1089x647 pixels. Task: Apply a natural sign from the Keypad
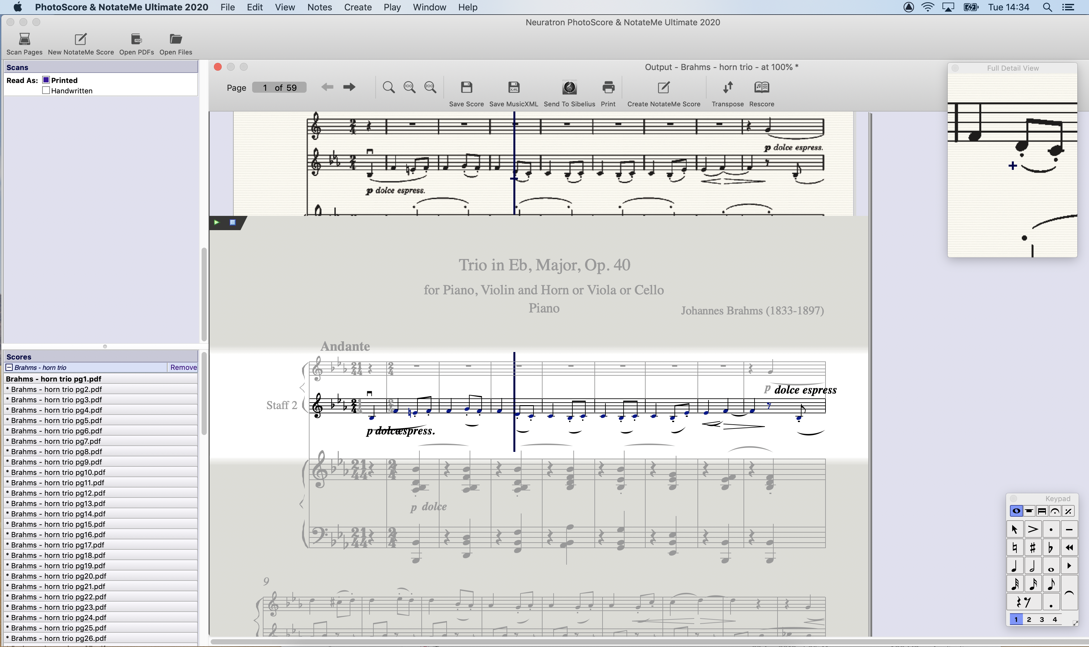(1015, 547)
